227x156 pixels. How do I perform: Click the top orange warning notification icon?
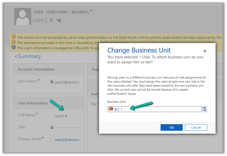pos(14,37)
